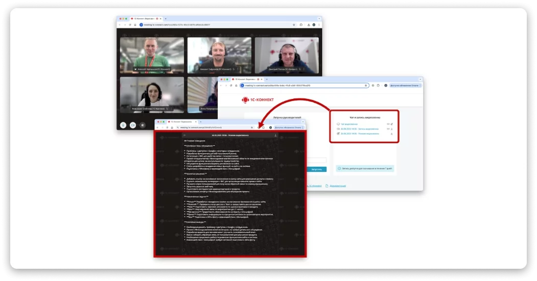
Task: Go back in the 1С-Коннект page window
Action: coord(221,86)
